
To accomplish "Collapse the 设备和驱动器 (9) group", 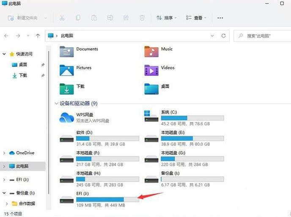I will coord(56,103).
